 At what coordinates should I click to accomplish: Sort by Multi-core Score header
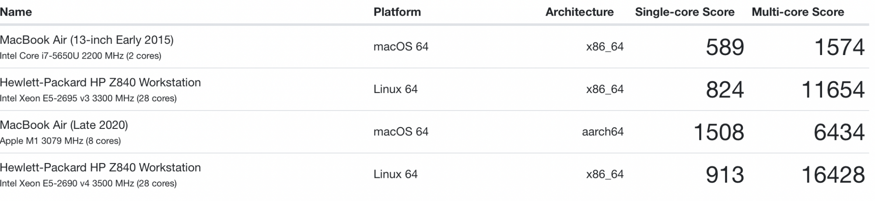[x=798, y=12]
